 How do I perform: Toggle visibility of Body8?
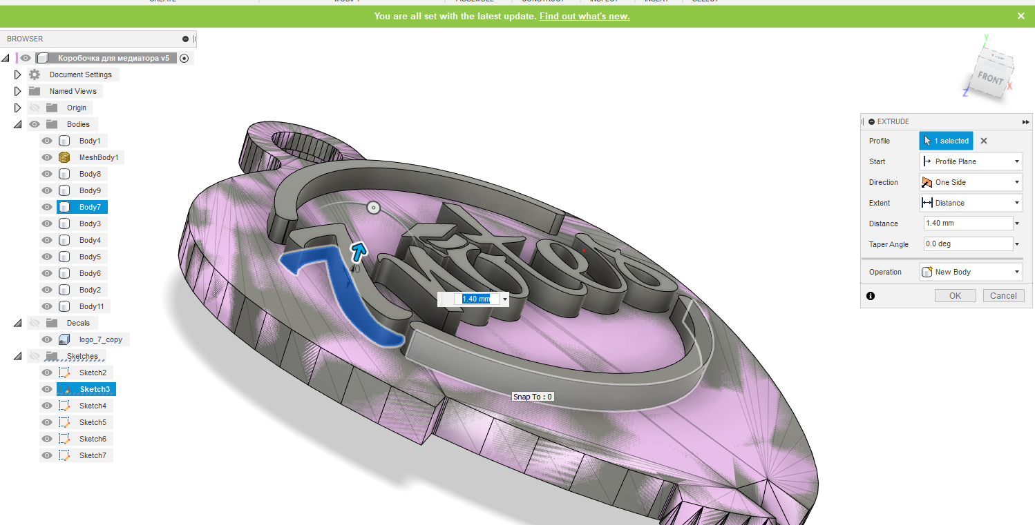[x=47, y=174]
